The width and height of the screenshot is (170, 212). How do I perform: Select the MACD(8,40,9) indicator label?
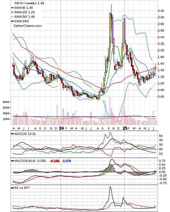coord(30,161)
